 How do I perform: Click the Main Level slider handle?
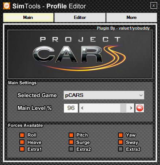point(123,108)
